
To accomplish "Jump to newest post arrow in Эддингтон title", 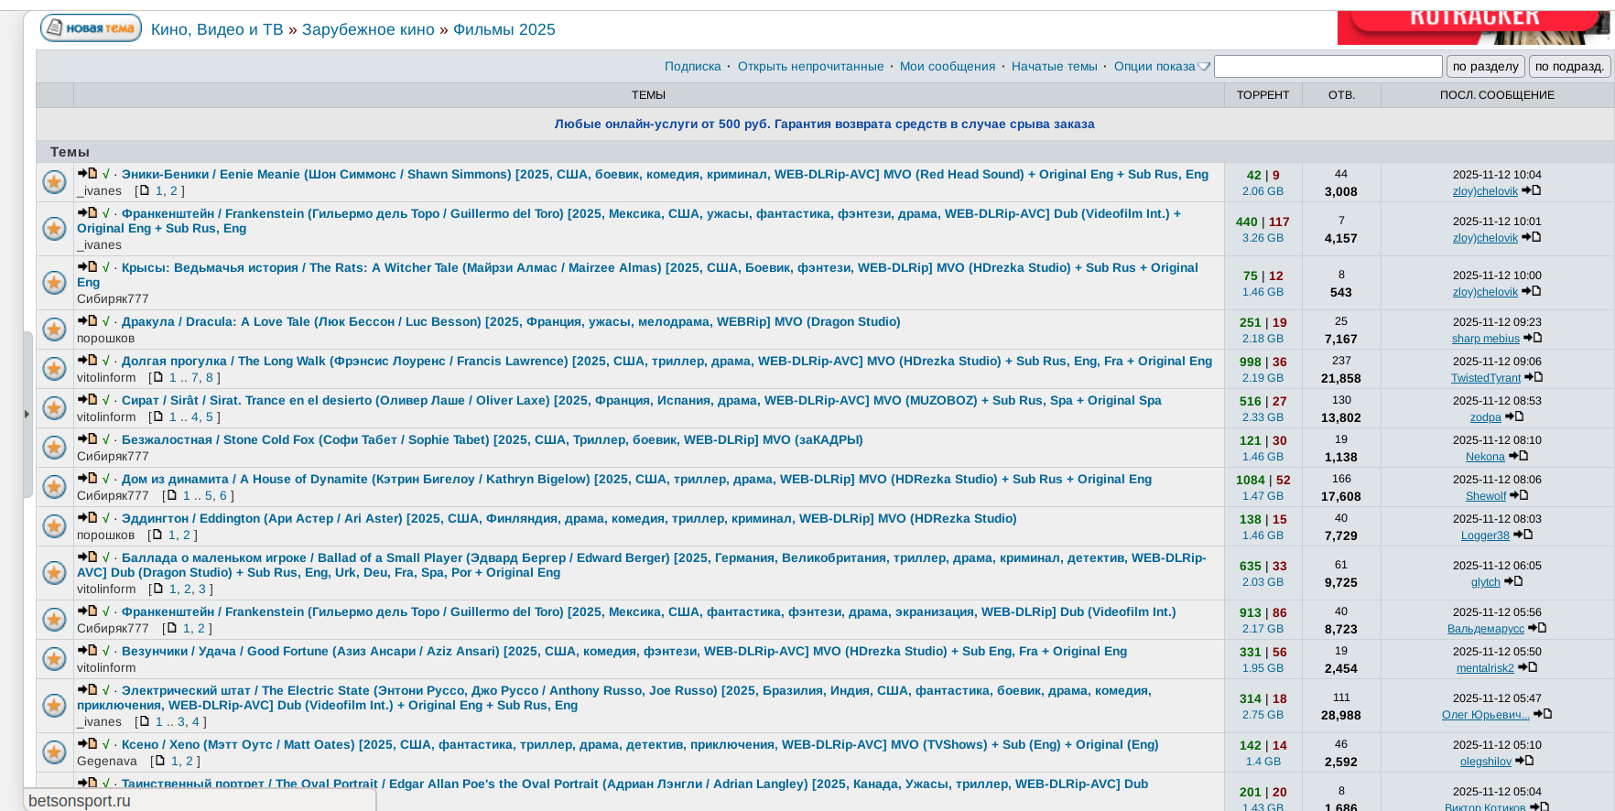I will point(87,517).
